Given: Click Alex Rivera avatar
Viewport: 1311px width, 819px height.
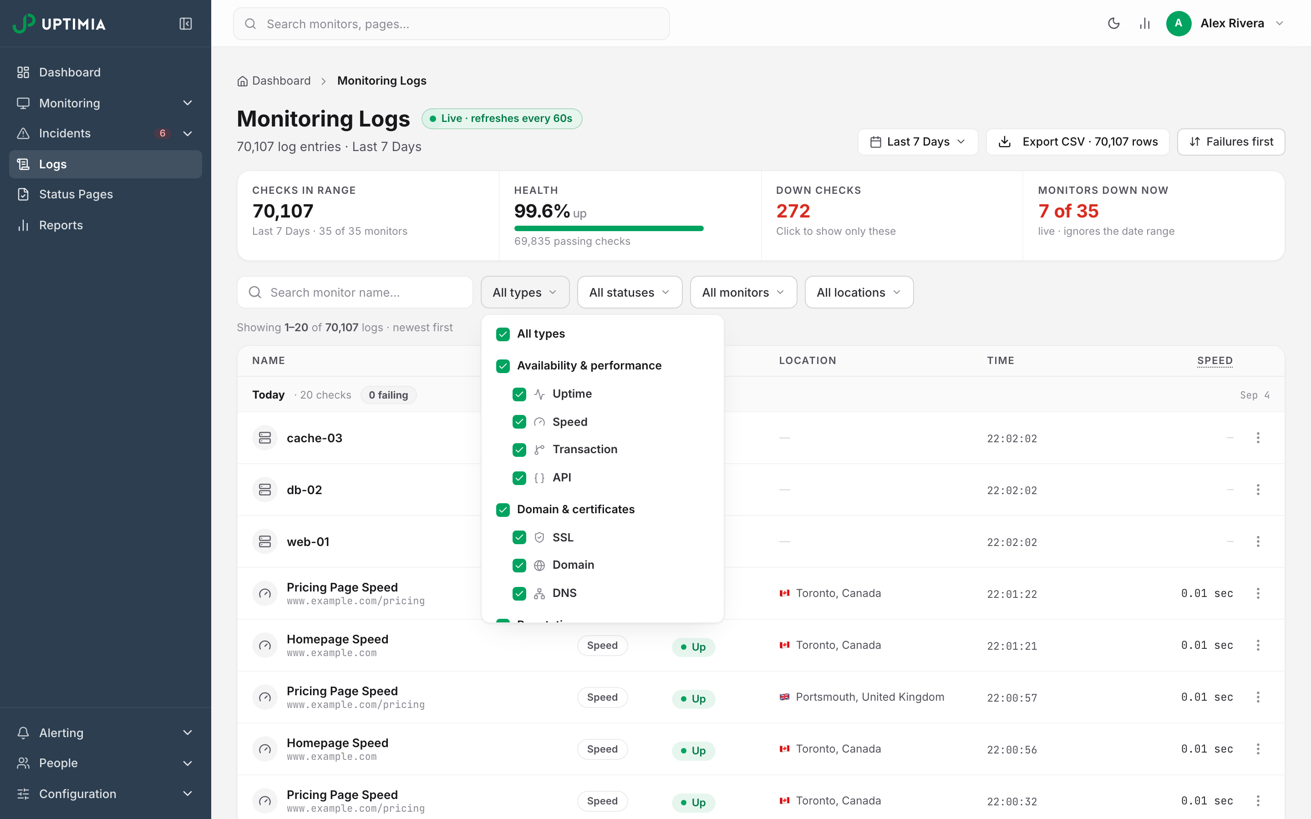Looking at the screenshot, I should tap(1178, 23).
